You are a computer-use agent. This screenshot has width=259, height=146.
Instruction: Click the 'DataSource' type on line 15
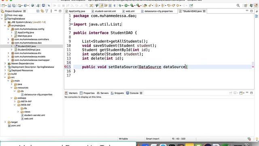pyautogui.click(x=150, y=67)
